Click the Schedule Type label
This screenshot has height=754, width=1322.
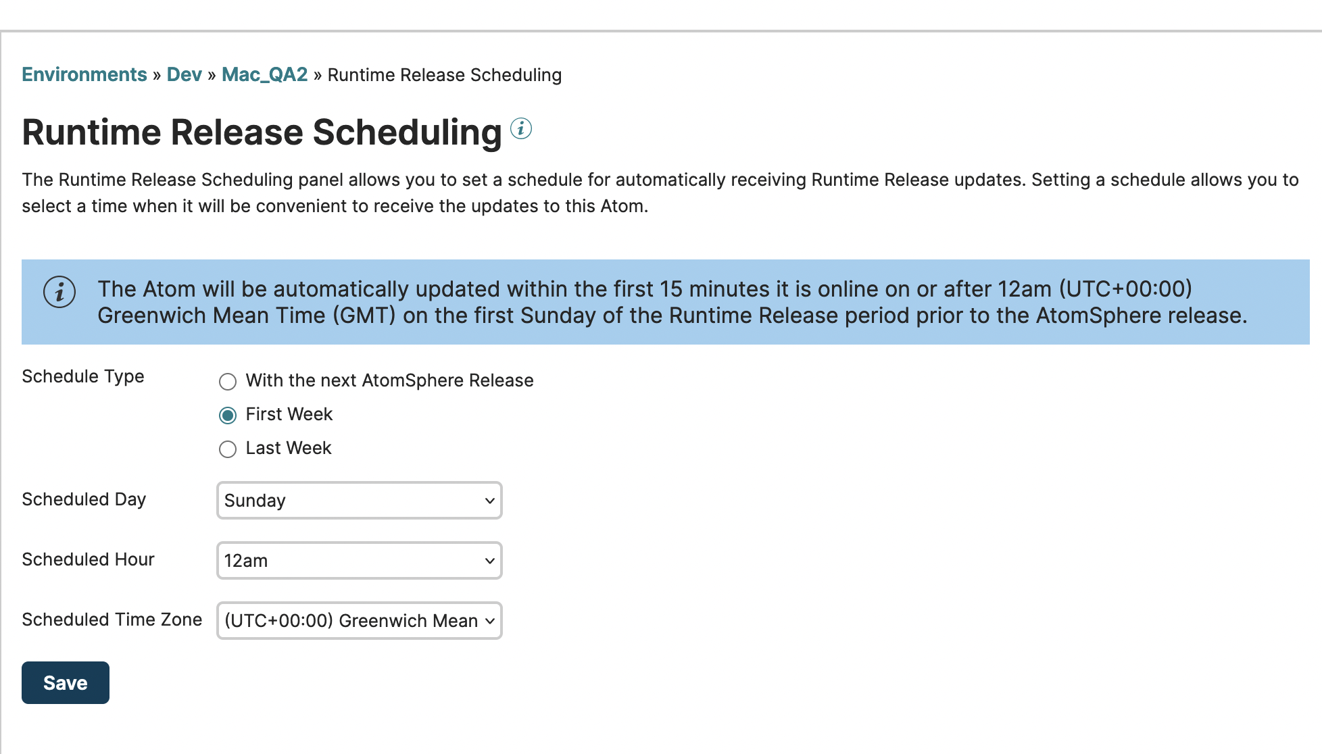82,376
